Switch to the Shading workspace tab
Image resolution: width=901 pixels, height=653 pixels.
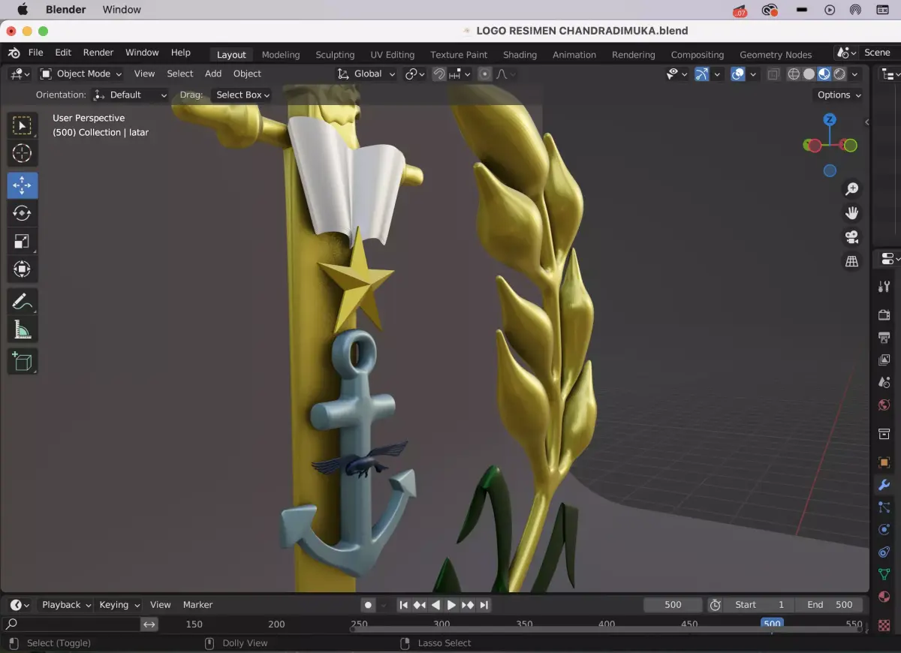(x=520, y=55)
